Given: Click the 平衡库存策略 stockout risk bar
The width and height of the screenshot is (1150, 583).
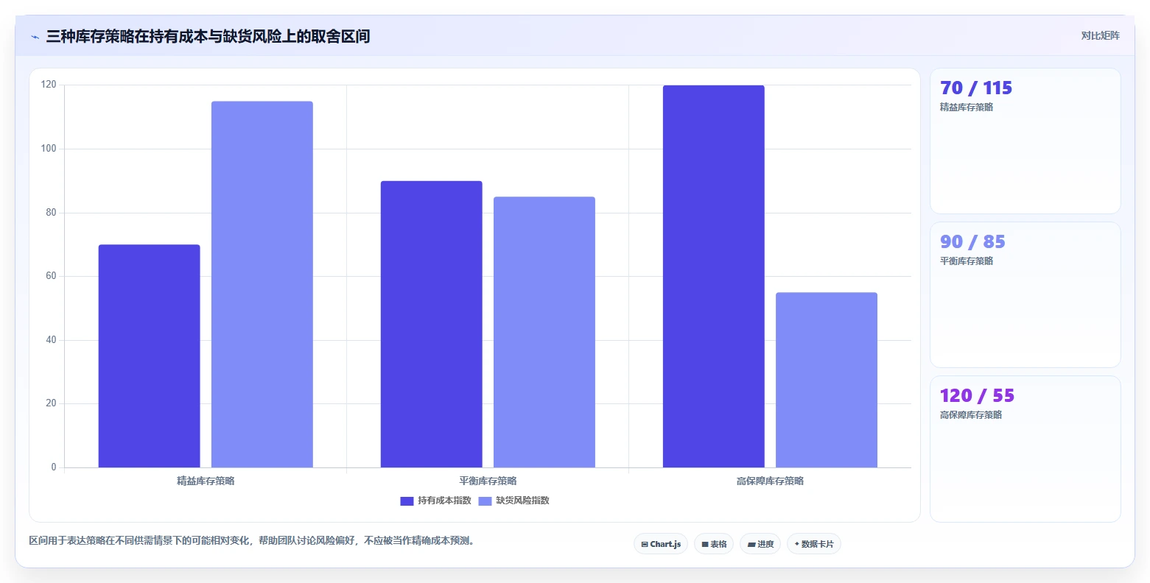Looking at the screenshot, I should pos(544,332).
